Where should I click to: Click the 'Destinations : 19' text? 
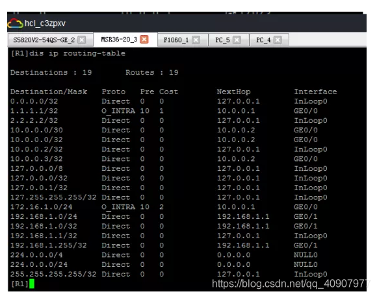coord(51,73)
